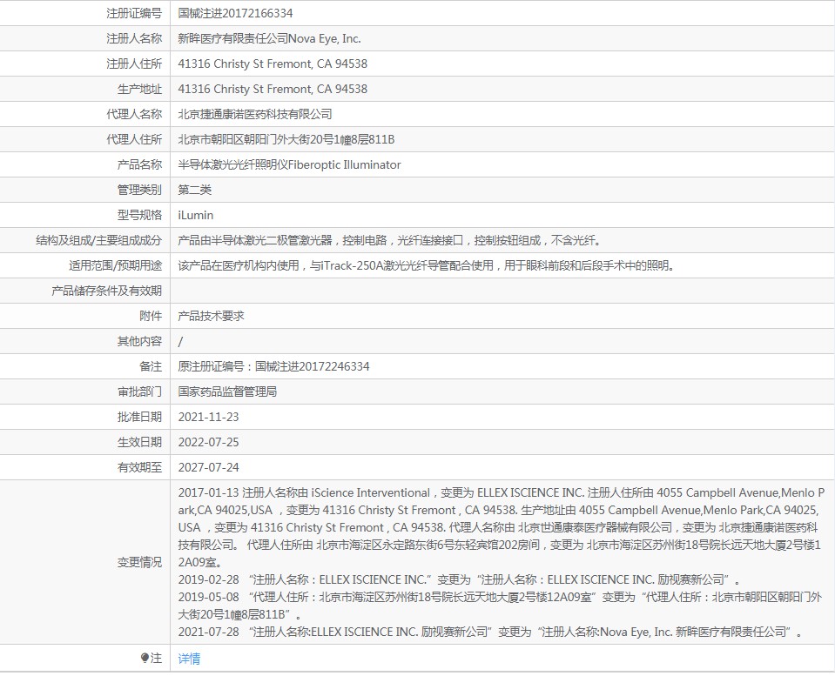This screenshot has width=835, height=676.
Task: Click the 生产地址 label
Action: pos(139,89)
